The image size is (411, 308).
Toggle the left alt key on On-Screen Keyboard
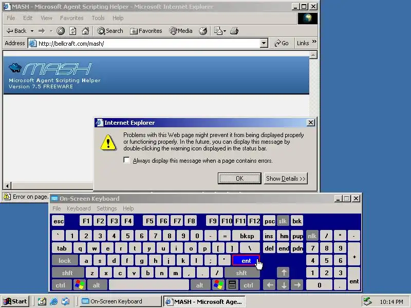click(x=97, y=285)
